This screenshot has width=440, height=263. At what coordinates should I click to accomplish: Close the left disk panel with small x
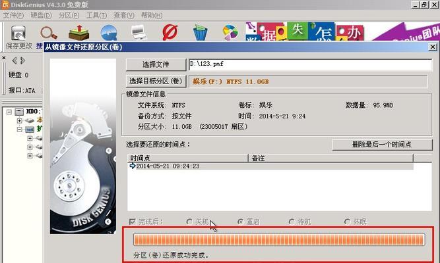(4, 58)
